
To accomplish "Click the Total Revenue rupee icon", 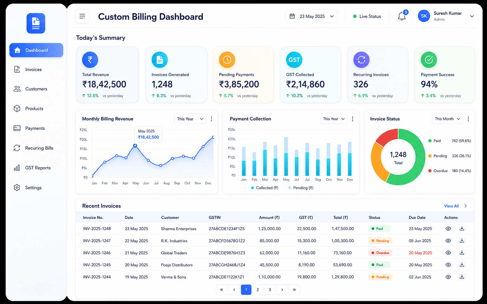I will pyautogui.click(x=90, y=59).
